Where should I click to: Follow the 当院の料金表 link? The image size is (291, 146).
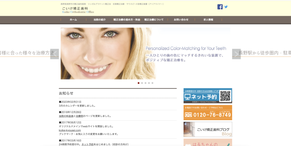pyautogui.click(x=66, y=116)
